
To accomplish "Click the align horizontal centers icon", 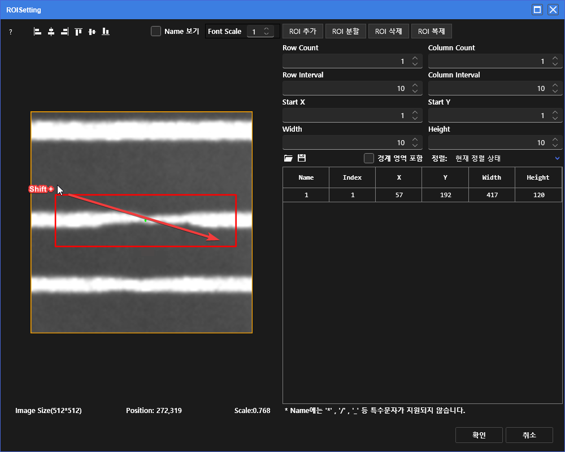I will 51,32.
